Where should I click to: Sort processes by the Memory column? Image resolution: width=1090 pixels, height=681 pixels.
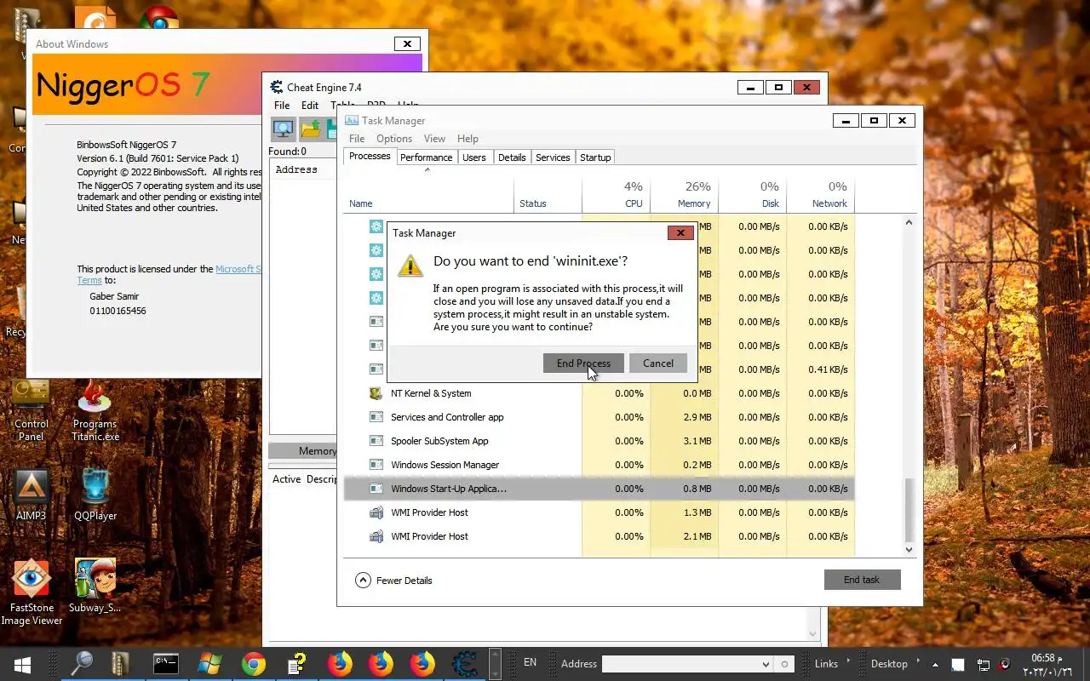pos(684,195)
